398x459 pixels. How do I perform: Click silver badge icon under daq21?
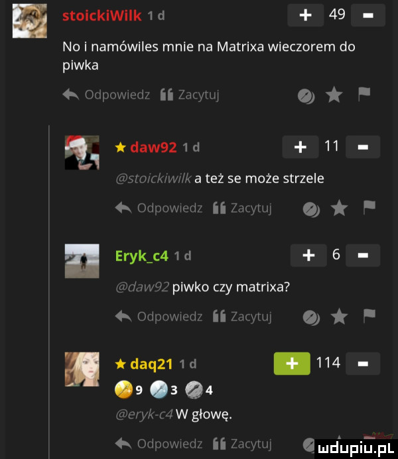[x=159, y=389]
